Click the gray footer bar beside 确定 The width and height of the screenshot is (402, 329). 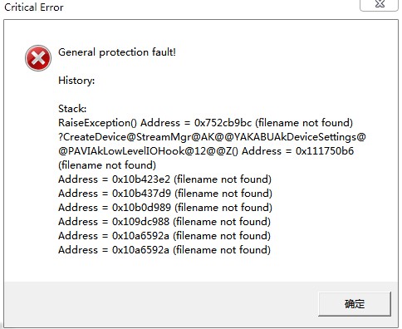160,304
